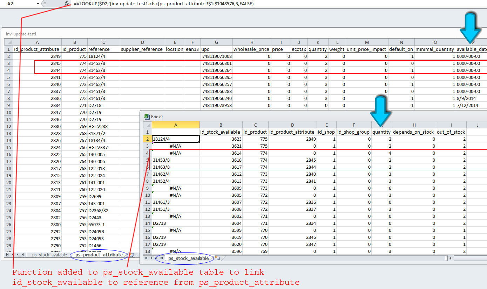Select column G upc header in inv-update-test1
The width and height of the screenshot is (487, 289).
(216, 42)
